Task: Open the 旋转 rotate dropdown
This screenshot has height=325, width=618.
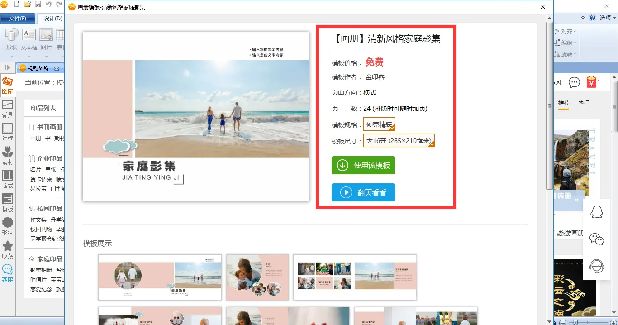Action: [x=566, y=54]
